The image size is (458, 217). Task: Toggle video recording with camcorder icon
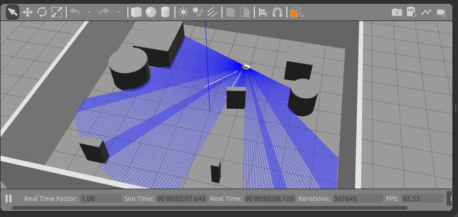(x=441, y=12)
